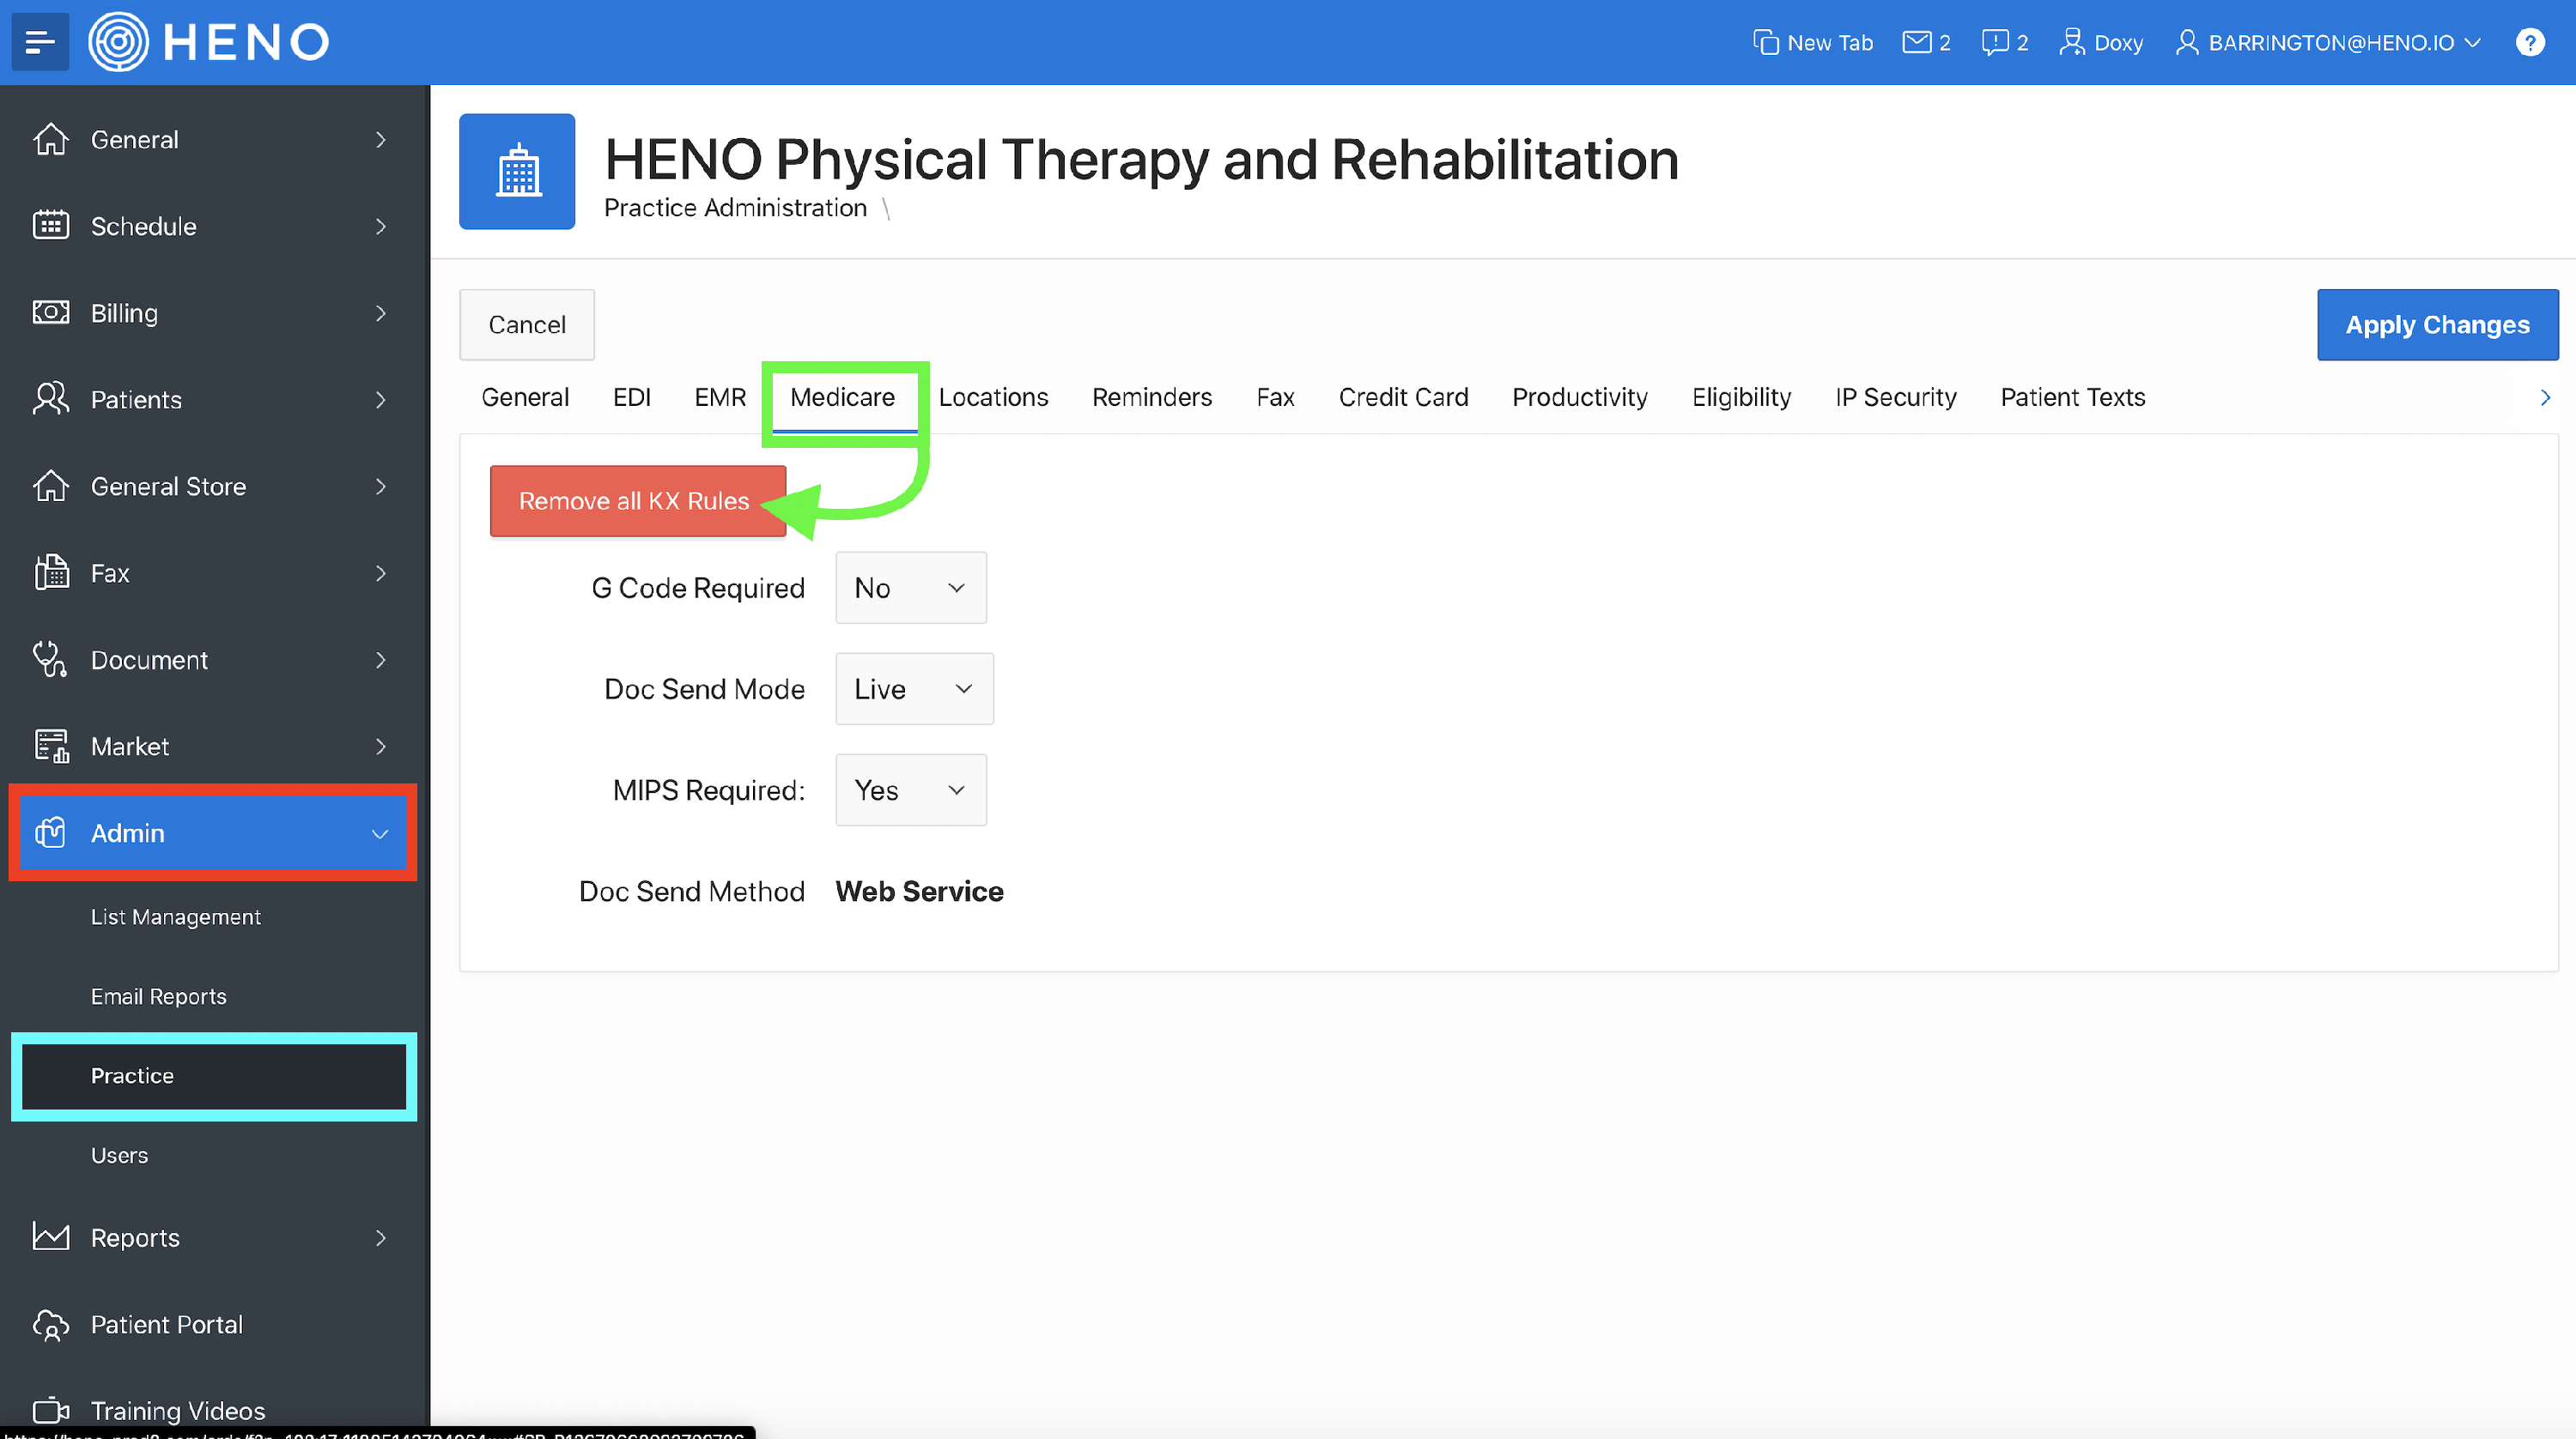Screen dimensions: 2576x1439
Task: Open the user account menu
Action: (x=2329, y=42)
